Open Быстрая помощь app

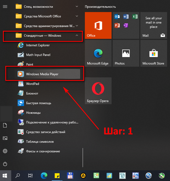point(48,103)
